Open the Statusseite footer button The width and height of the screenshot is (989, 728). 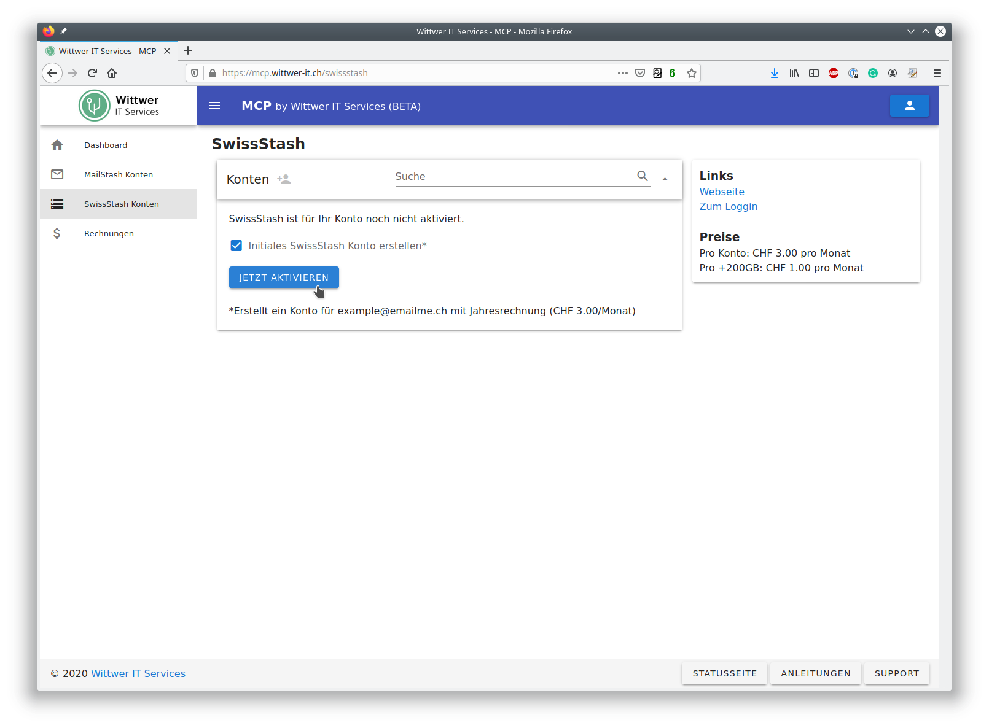(x=725, y=673)
